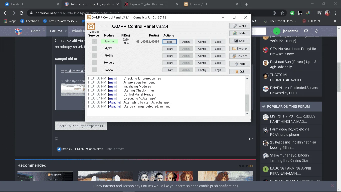
Task: Like the forum post
Action: (250, 139)
